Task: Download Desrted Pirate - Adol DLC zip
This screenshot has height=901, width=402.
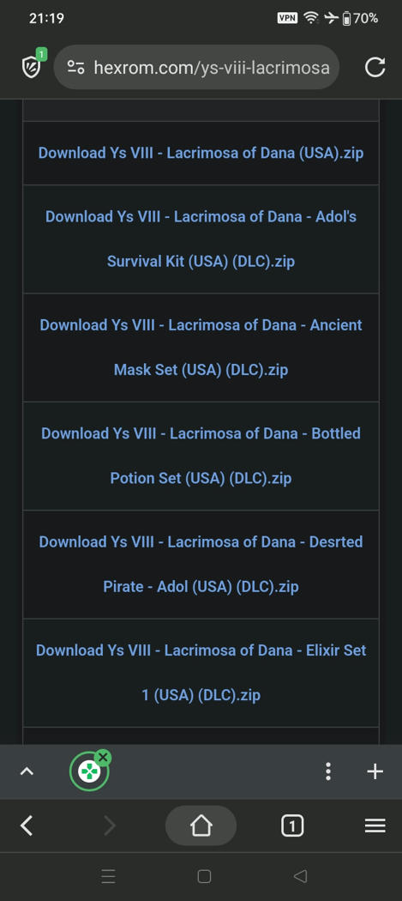Action: (x=201, y=565)
